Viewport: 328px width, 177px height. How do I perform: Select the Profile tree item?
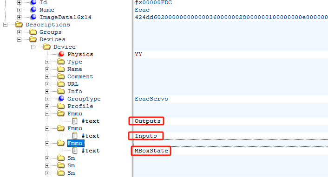80,106
